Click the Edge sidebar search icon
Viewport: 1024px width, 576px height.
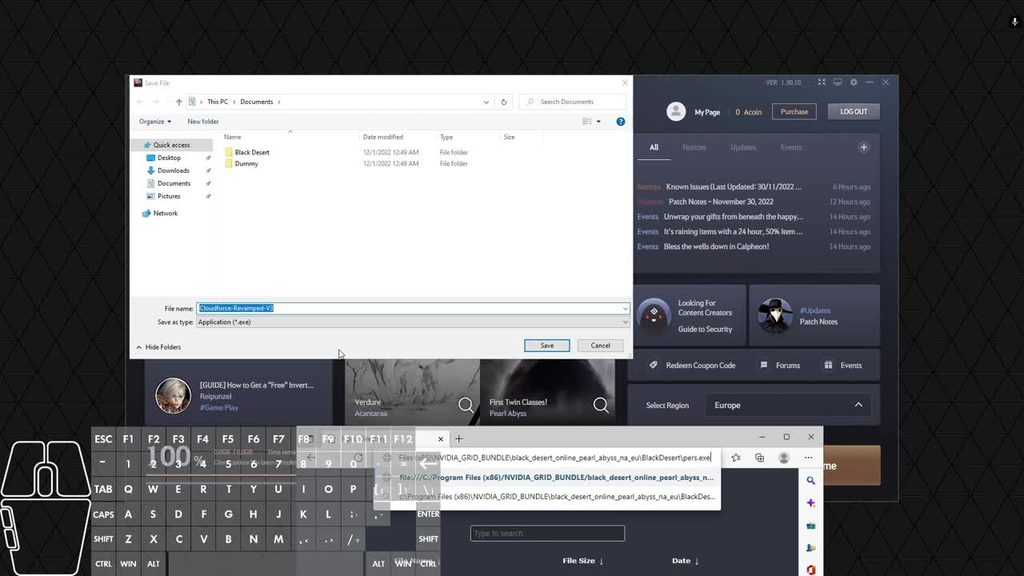point(810,481)
